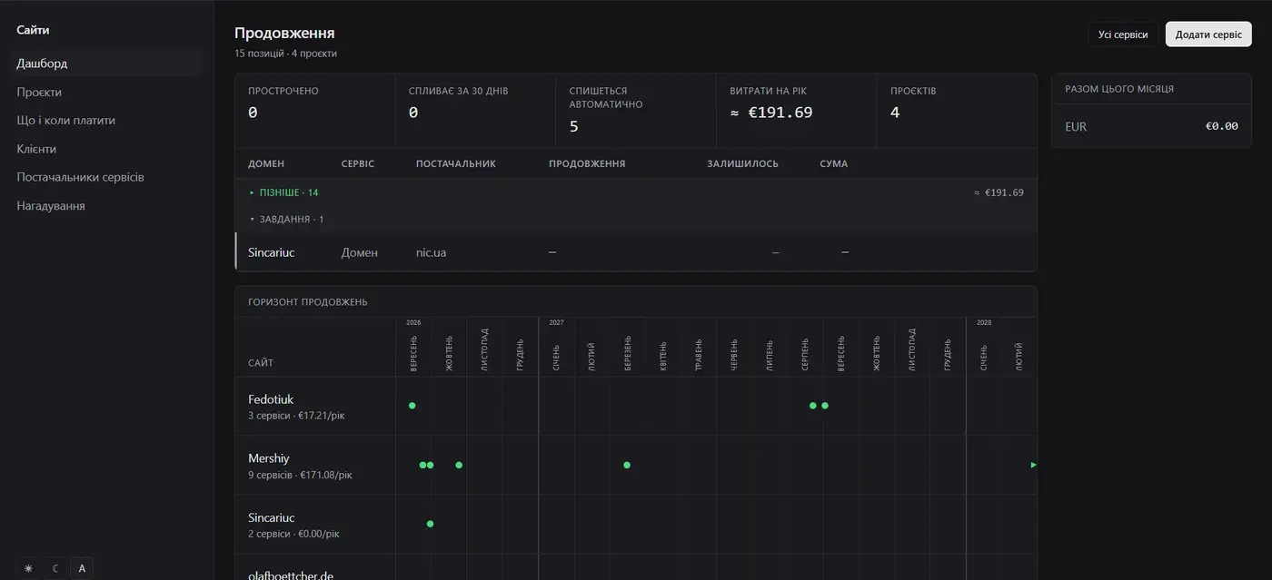The height and width of the screenshot is (580, 1272).
Task: Click the EUR currency row
Action: click(x=1151, y=126)
